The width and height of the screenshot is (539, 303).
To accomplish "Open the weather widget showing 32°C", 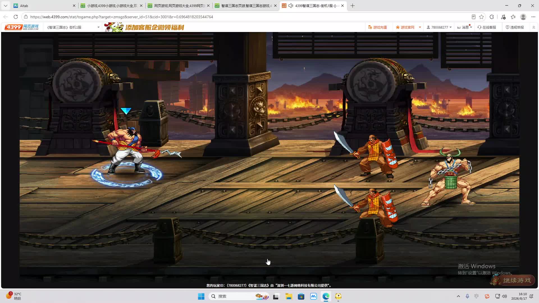I will (14, 296).
